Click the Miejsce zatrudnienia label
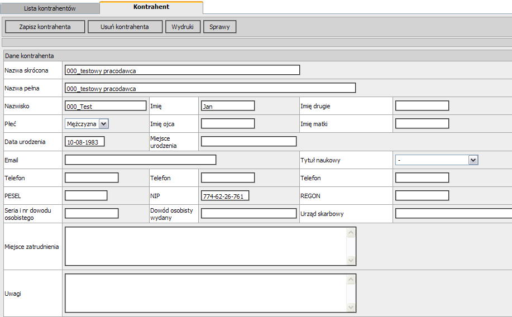512x317 pixels. [x=32, y=247]
